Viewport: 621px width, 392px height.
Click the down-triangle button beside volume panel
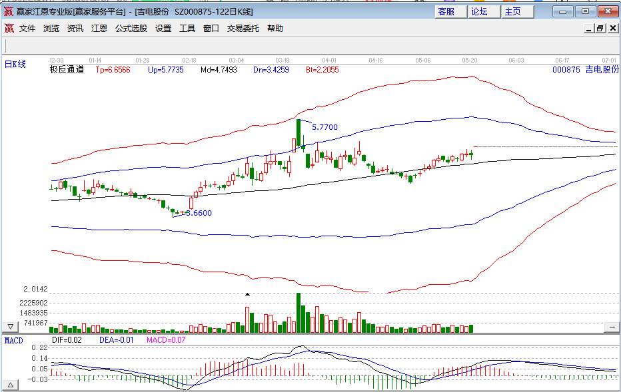[11, 327]
